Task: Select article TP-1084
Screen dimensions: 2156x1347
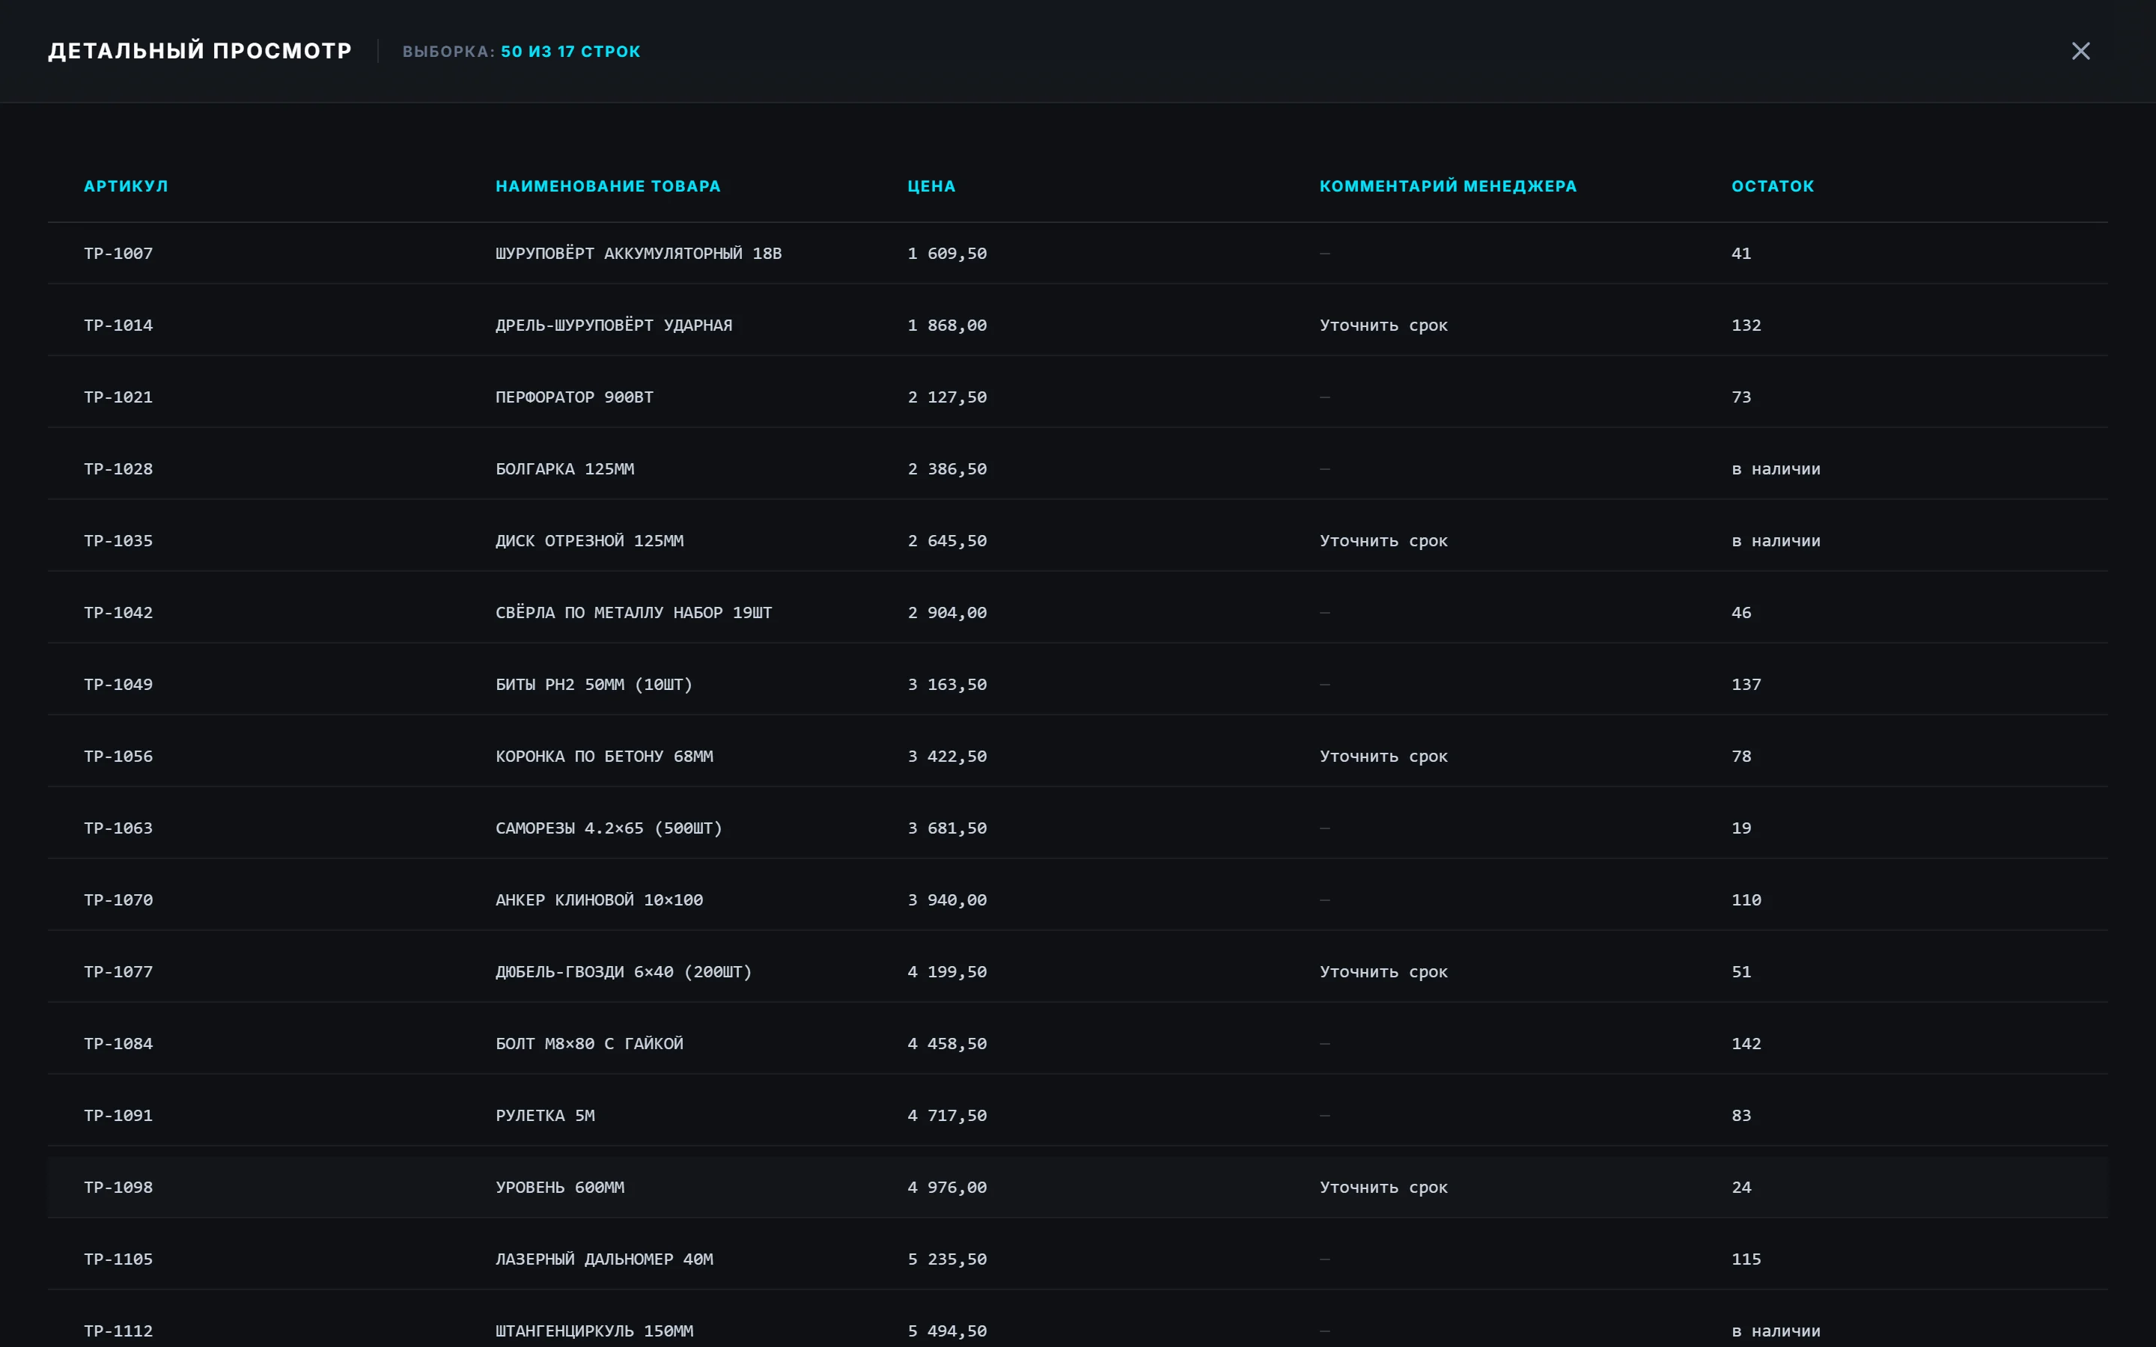Action: [x=118, y=1044]
